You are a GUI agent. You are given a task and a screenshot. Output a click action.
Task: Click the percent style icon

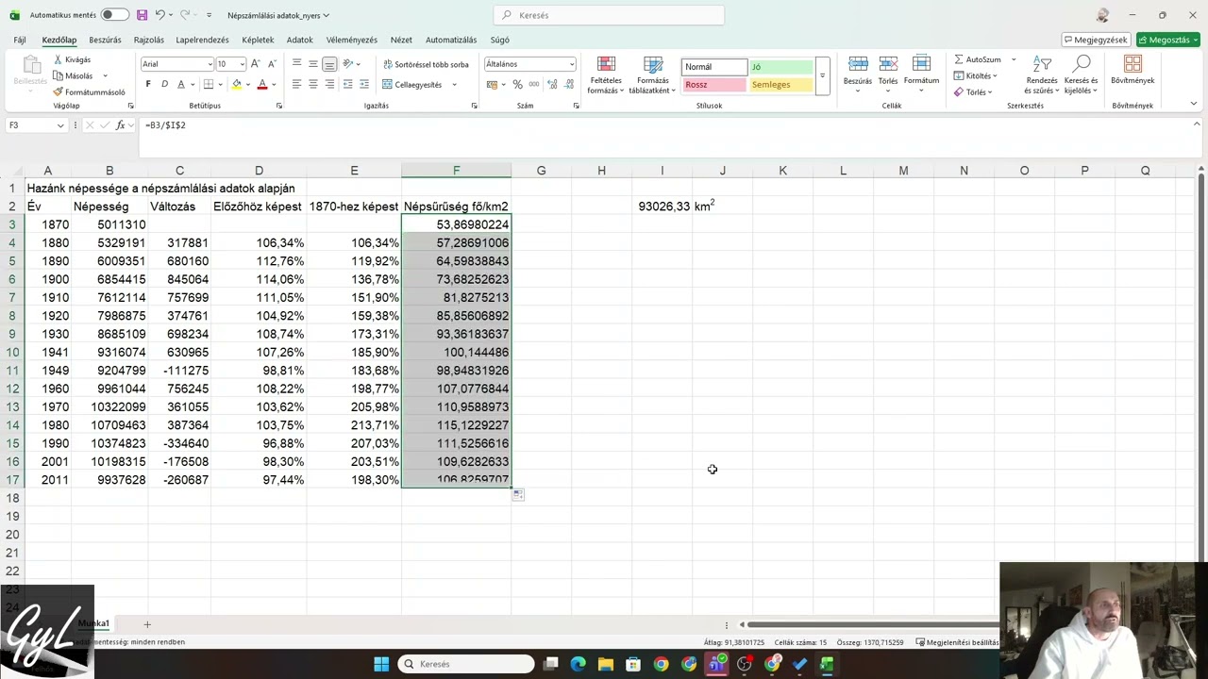(517, 84)
